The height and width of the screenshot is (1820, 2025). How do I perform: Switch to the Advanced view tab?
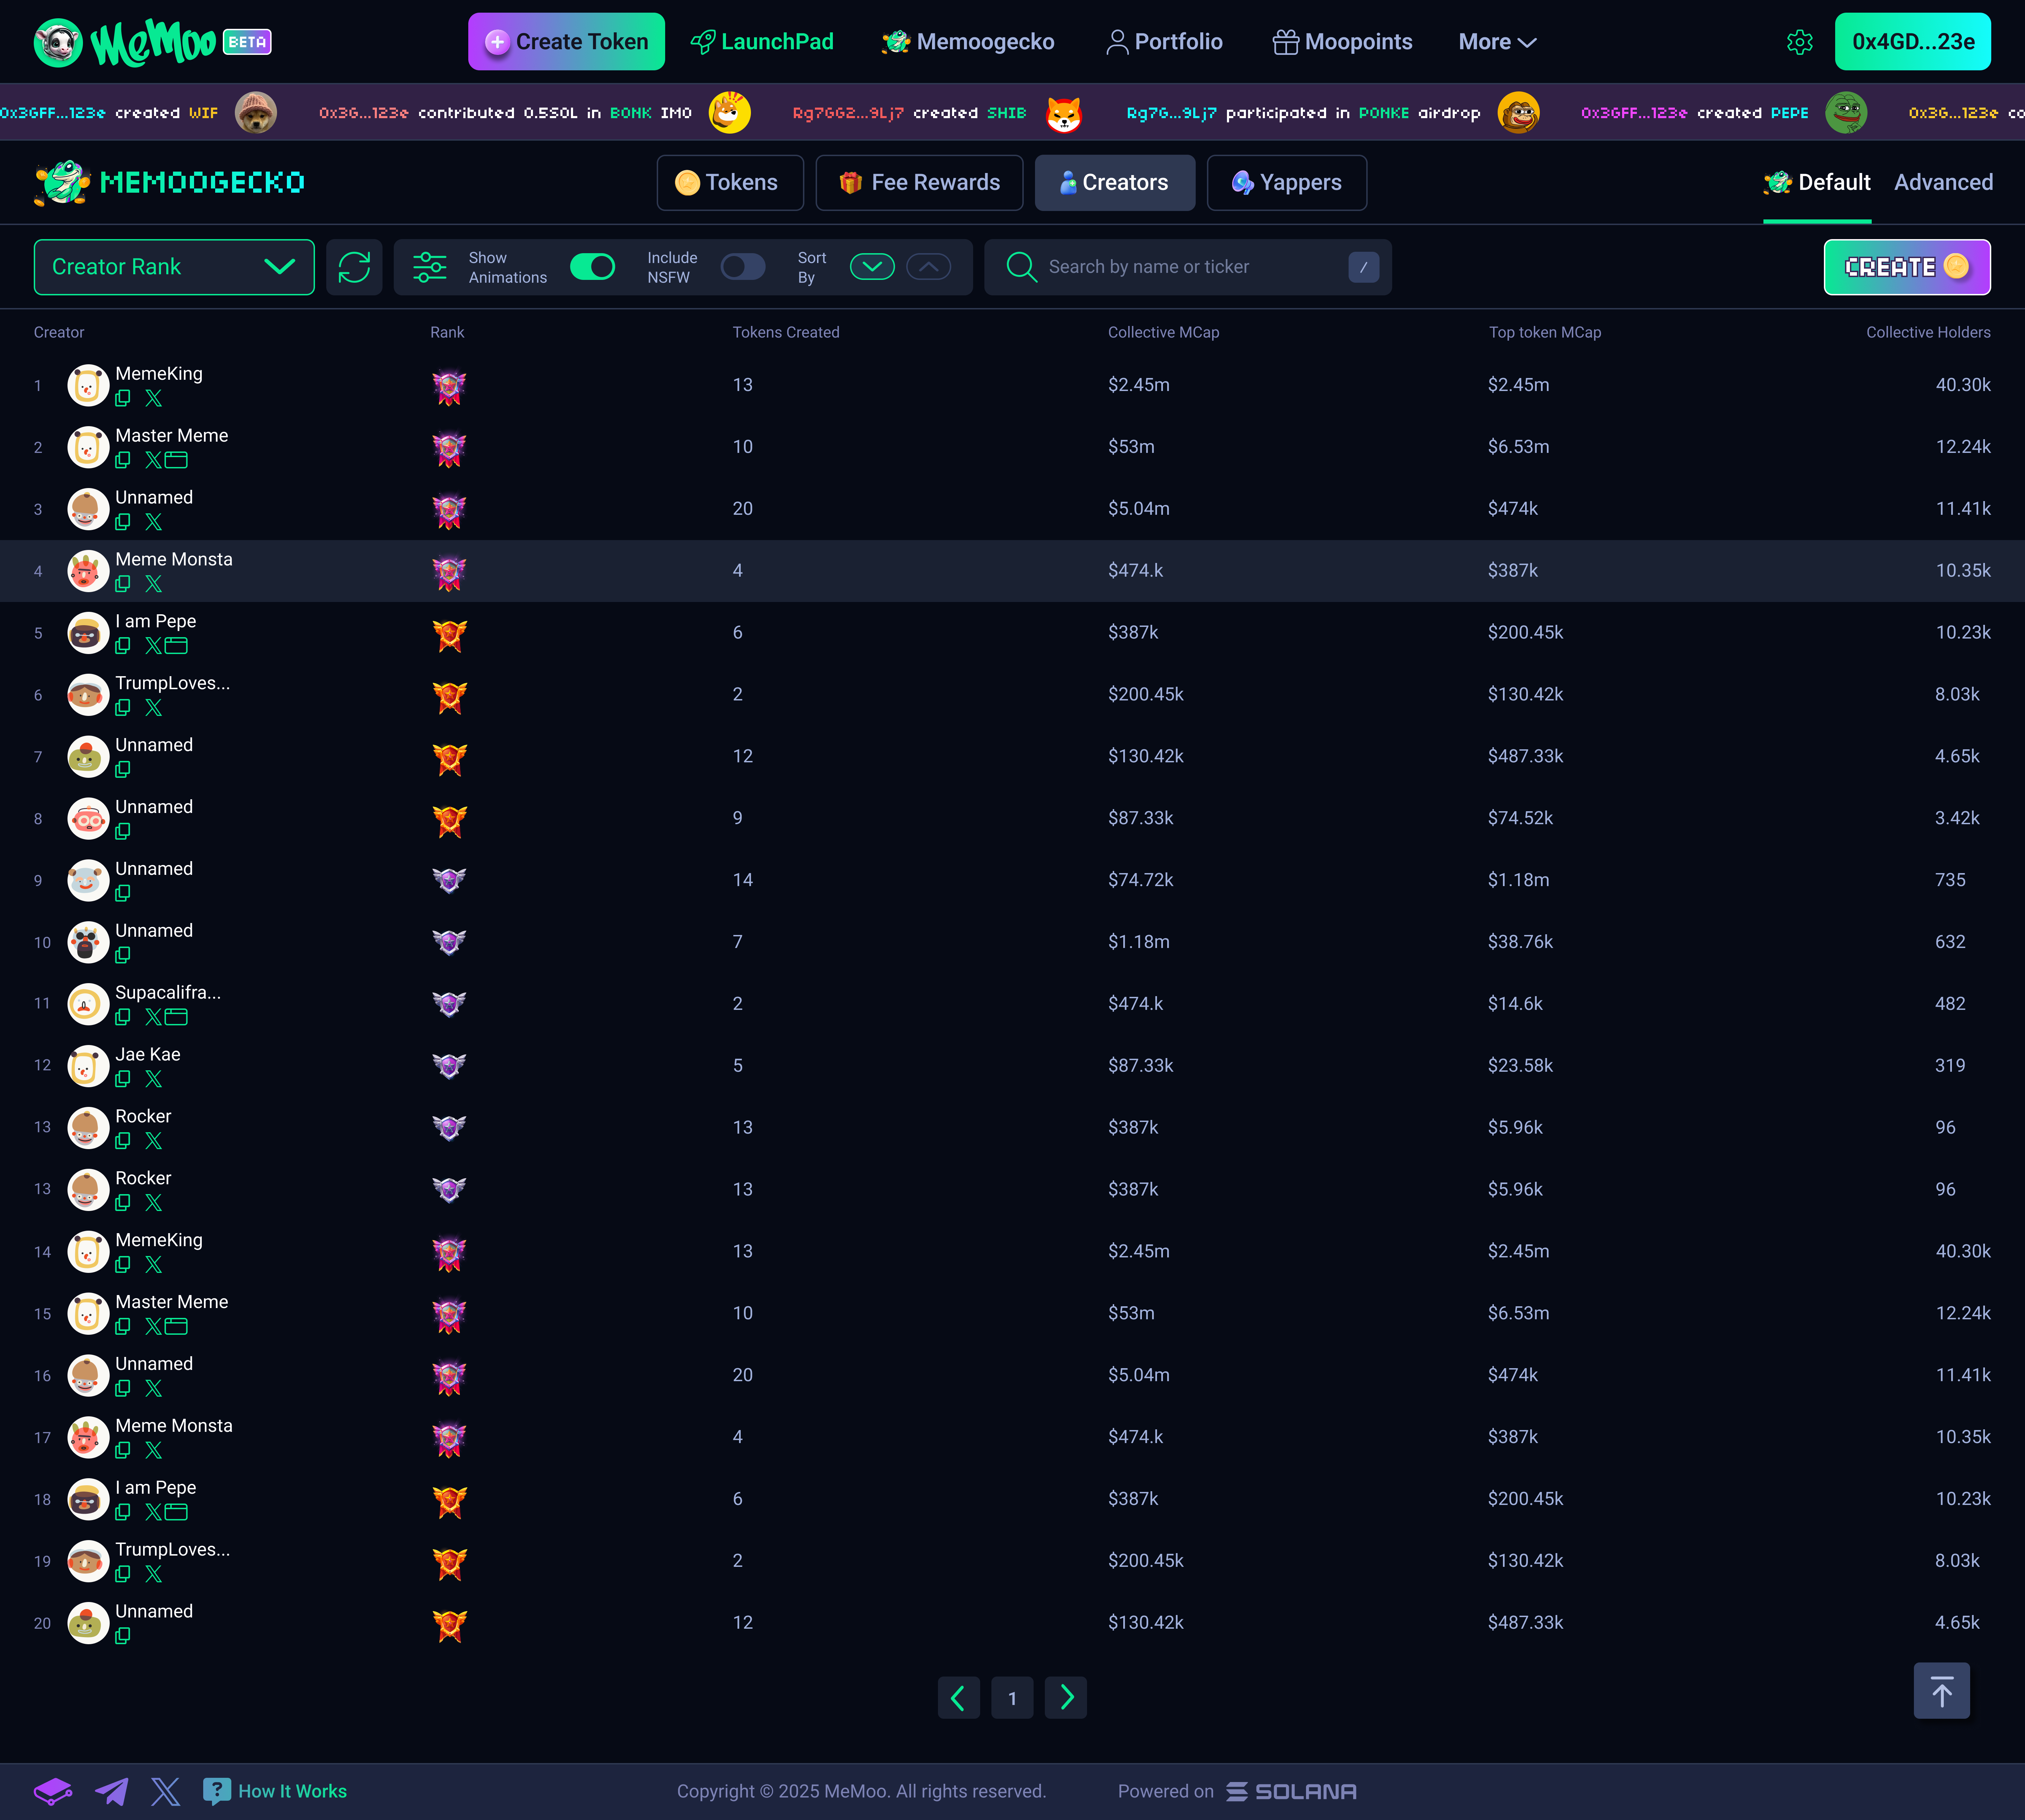point(1943,183)
